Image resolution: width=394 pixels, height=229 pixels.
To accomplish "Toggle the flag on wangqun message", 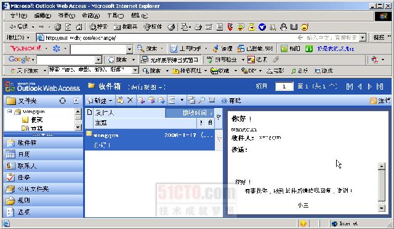I will click(219, 139).
